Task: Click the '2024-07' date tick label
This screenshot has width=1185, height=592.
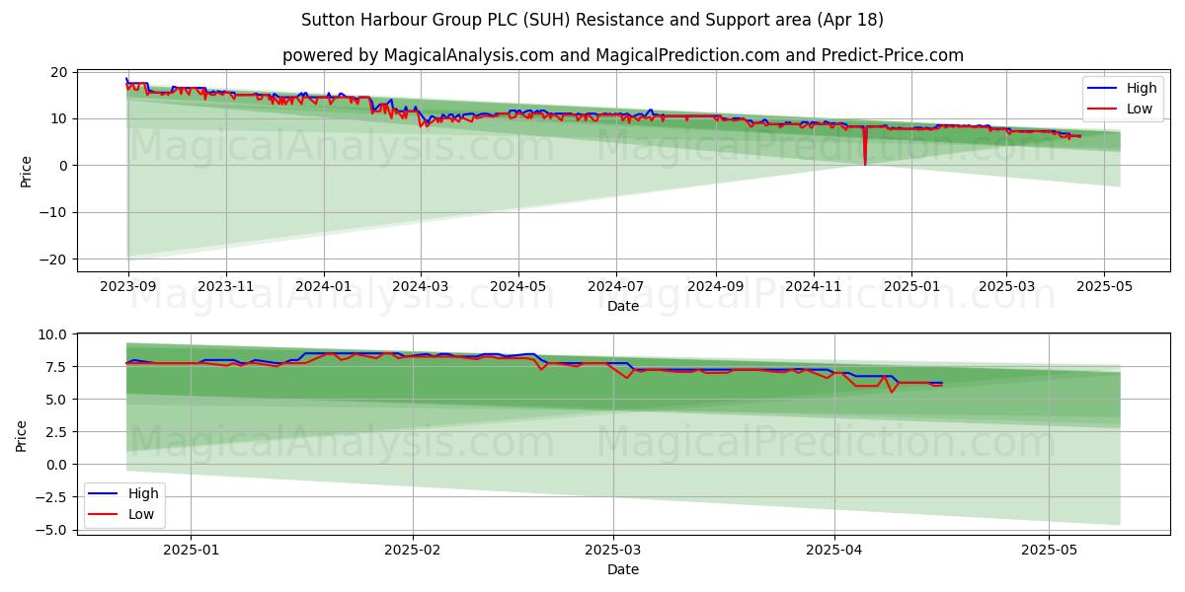Action: pos(616,287)
